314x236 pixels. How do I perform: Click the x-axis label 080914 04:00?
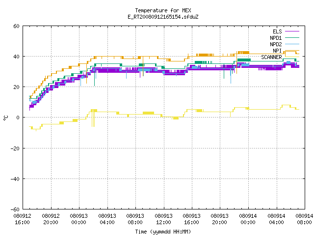(x=277, y=219)
